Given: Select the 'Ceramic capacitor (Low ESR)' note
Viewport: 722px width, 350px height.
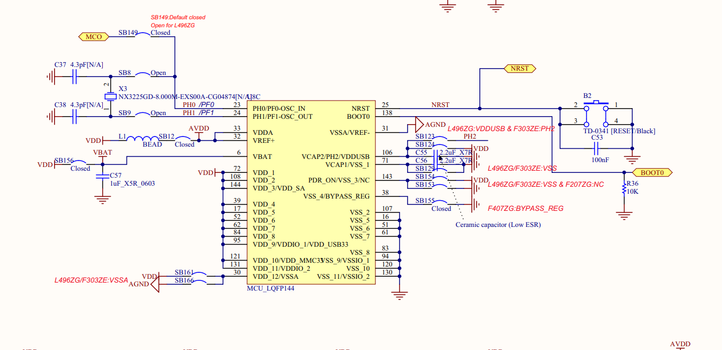Looking at the screenshot, I should [x=498, y=225].
